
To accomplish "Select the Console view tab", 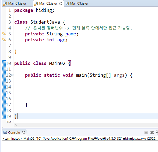I will pyautogui.click(x=14, y=133).
